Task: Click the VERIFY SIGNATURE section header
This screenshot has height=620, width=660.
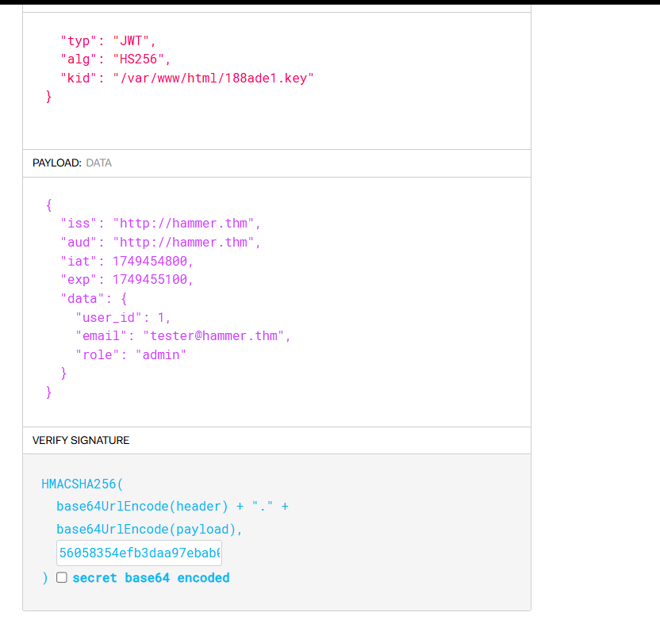Action: [81, 440]
